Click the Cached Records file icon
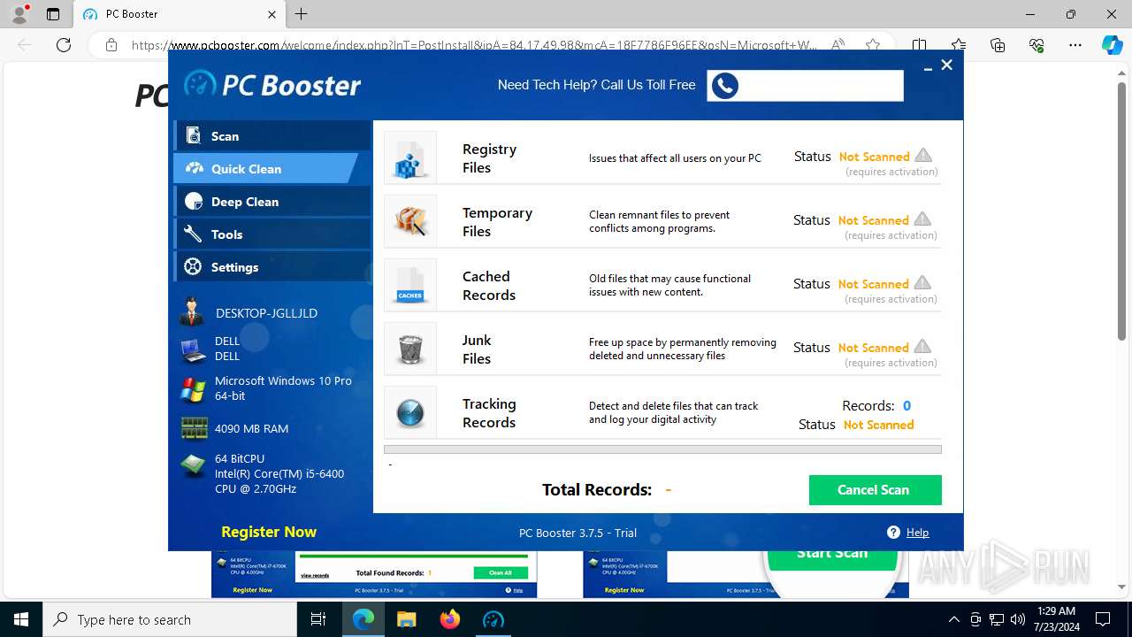The width and height of the screenshot is (1132, 637). [x=410, y=285]
